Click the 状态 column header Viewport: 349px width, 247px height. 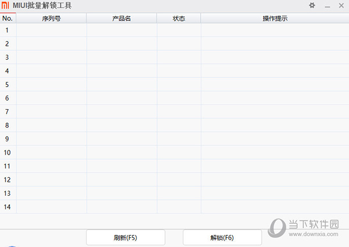click(x=179, y=18)
